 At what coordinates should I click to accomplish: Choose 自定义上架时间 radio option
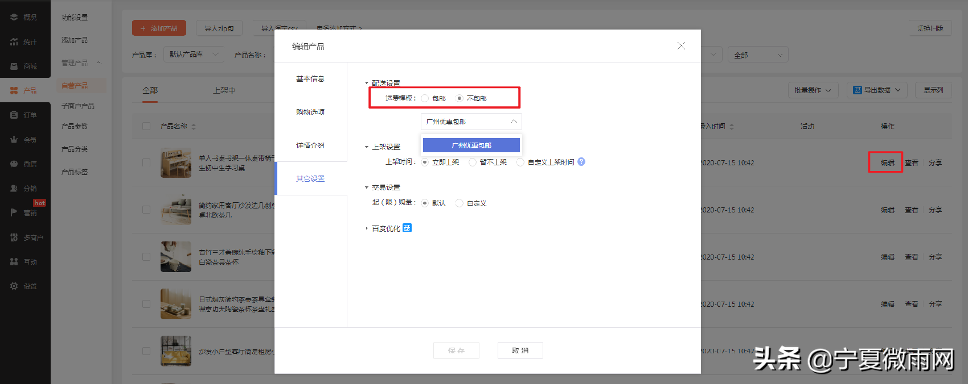coord(520,162)
